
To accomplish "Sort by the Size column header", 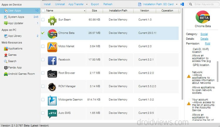I will click(x=94, y=11).
